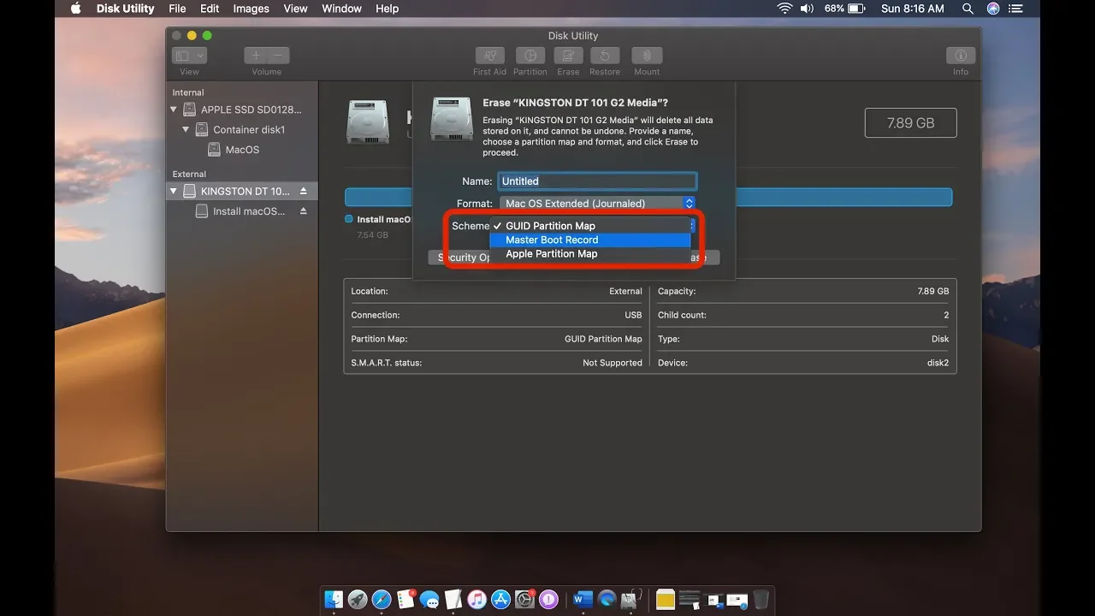Open the Edit menu
Image resolution: width=1095 pixels, height=616 pixels.
[x=210, y=9]
